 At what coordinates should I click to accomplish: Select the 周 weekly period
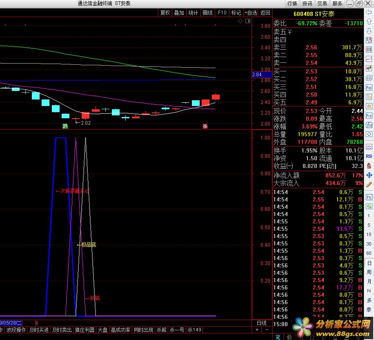click(369, 272)
